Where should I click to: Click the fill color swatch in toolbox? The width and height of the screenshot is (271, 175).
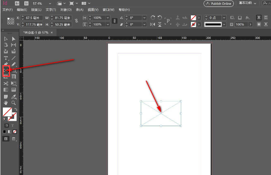tap(7, 112)
